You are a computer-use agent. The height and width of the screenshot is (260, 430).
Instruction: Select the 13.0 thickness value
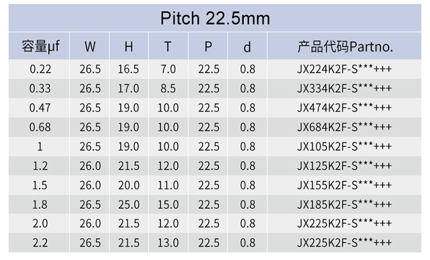[168, 243]
